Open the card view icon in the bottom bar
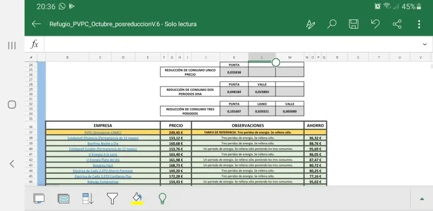The image size is (433, 211). tap(63, 199)
